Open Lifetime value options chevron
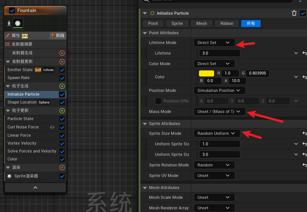 296,53
